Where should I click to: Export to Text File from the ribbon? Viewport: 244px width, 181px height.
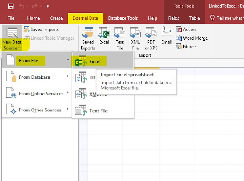point(119,38)
